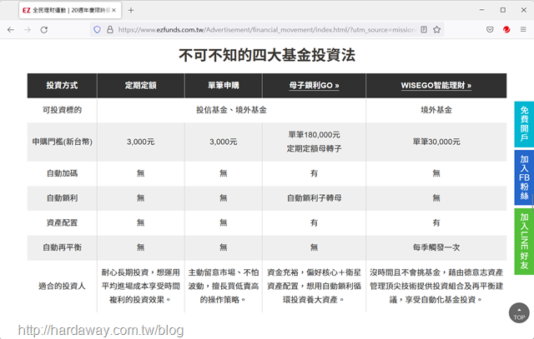Click the 投資方式 header cell

pyautogui.click(x=62, y=85)
